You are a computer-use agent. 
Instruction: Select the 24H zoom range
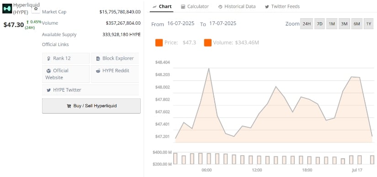coord(307,24)
